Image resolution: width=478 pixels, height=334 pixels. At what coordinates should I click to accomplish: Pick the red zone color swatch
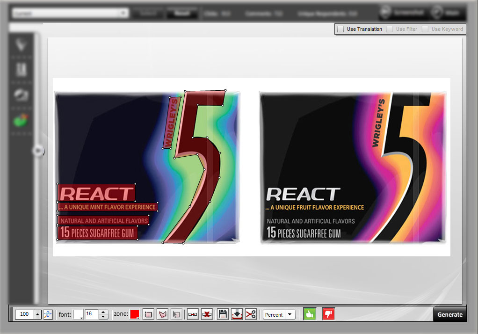pos(134,314)
